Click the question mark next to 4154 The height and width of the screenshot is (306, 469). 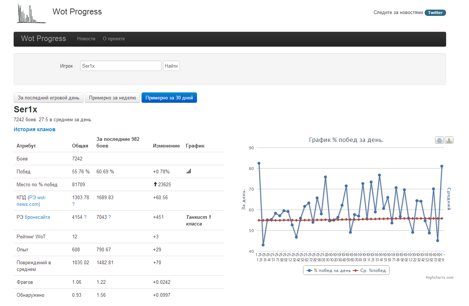click(x=85, y=217)
